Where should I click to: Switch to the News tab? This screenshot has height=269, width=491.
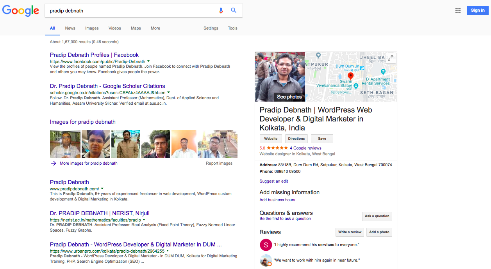pos(70,28)
